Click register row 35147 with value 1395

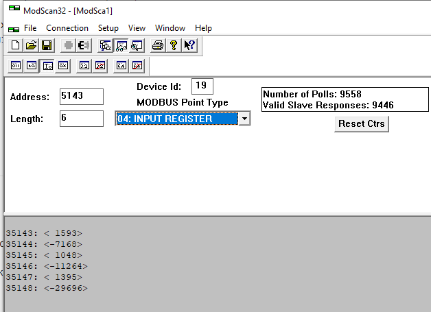tap(44, 277)
